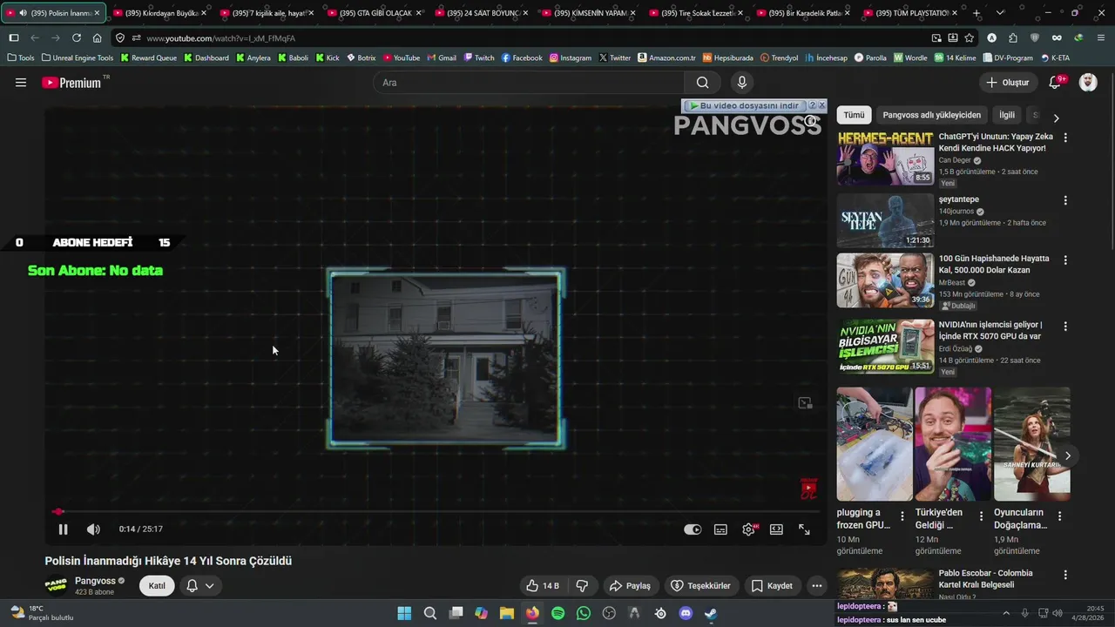Screen dimensions: 1115x627
Task: Seek on the video progress bar
Action: coord(436,512)
